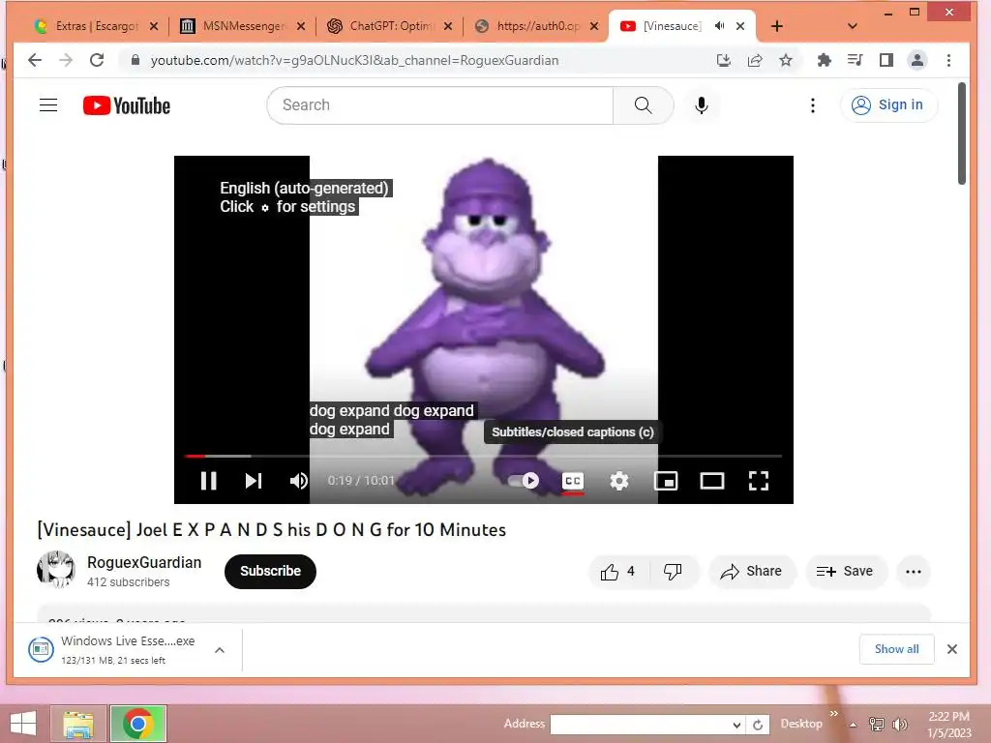Screen dimensions: 991x743
Task: Open video player settings gear
Action: (619, 481)
